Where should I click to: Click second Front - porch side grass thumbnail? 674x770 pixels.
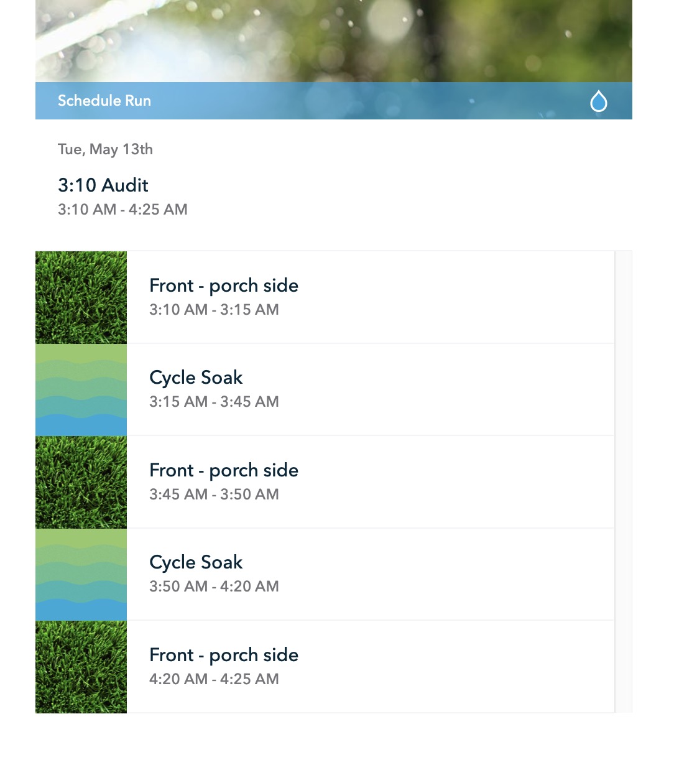pos(81,482)
